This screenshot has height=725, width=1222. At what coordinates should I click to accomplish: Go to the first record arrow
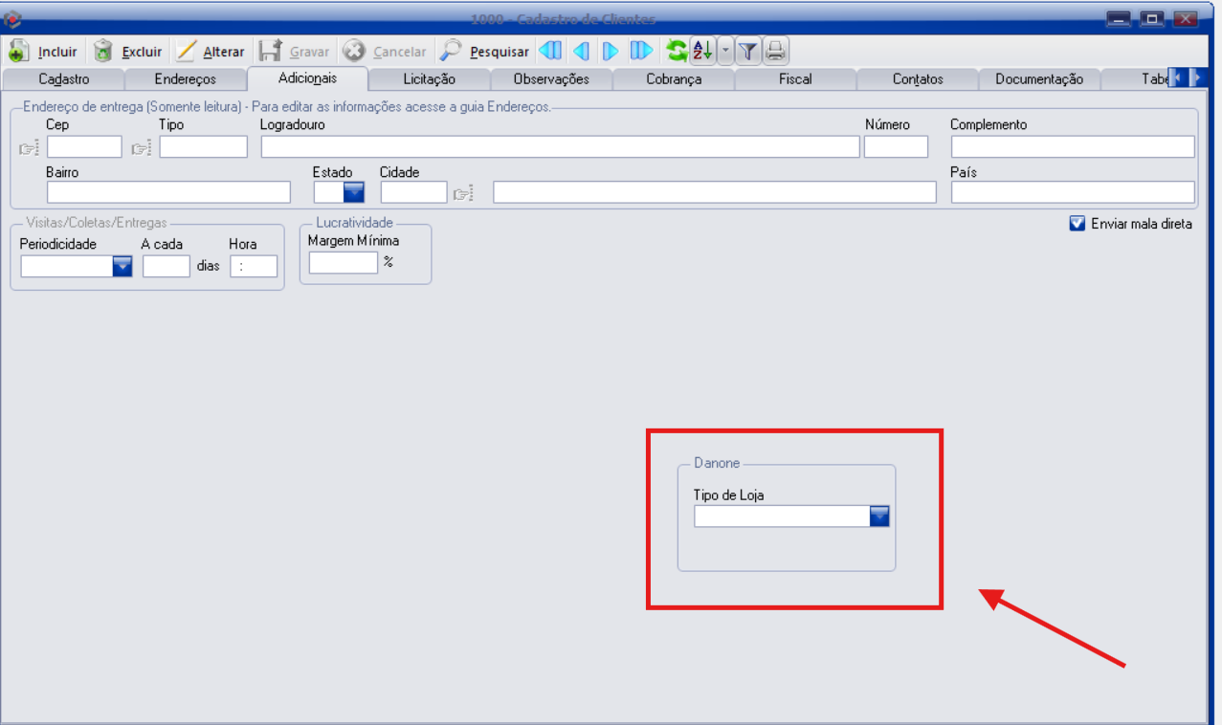550,51
